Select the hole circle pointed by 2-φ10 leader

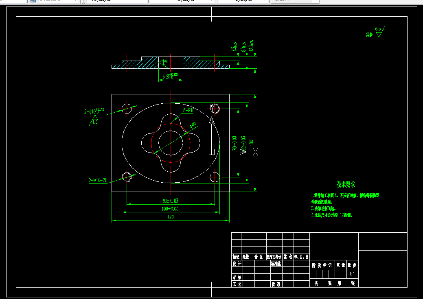(127, 109)
